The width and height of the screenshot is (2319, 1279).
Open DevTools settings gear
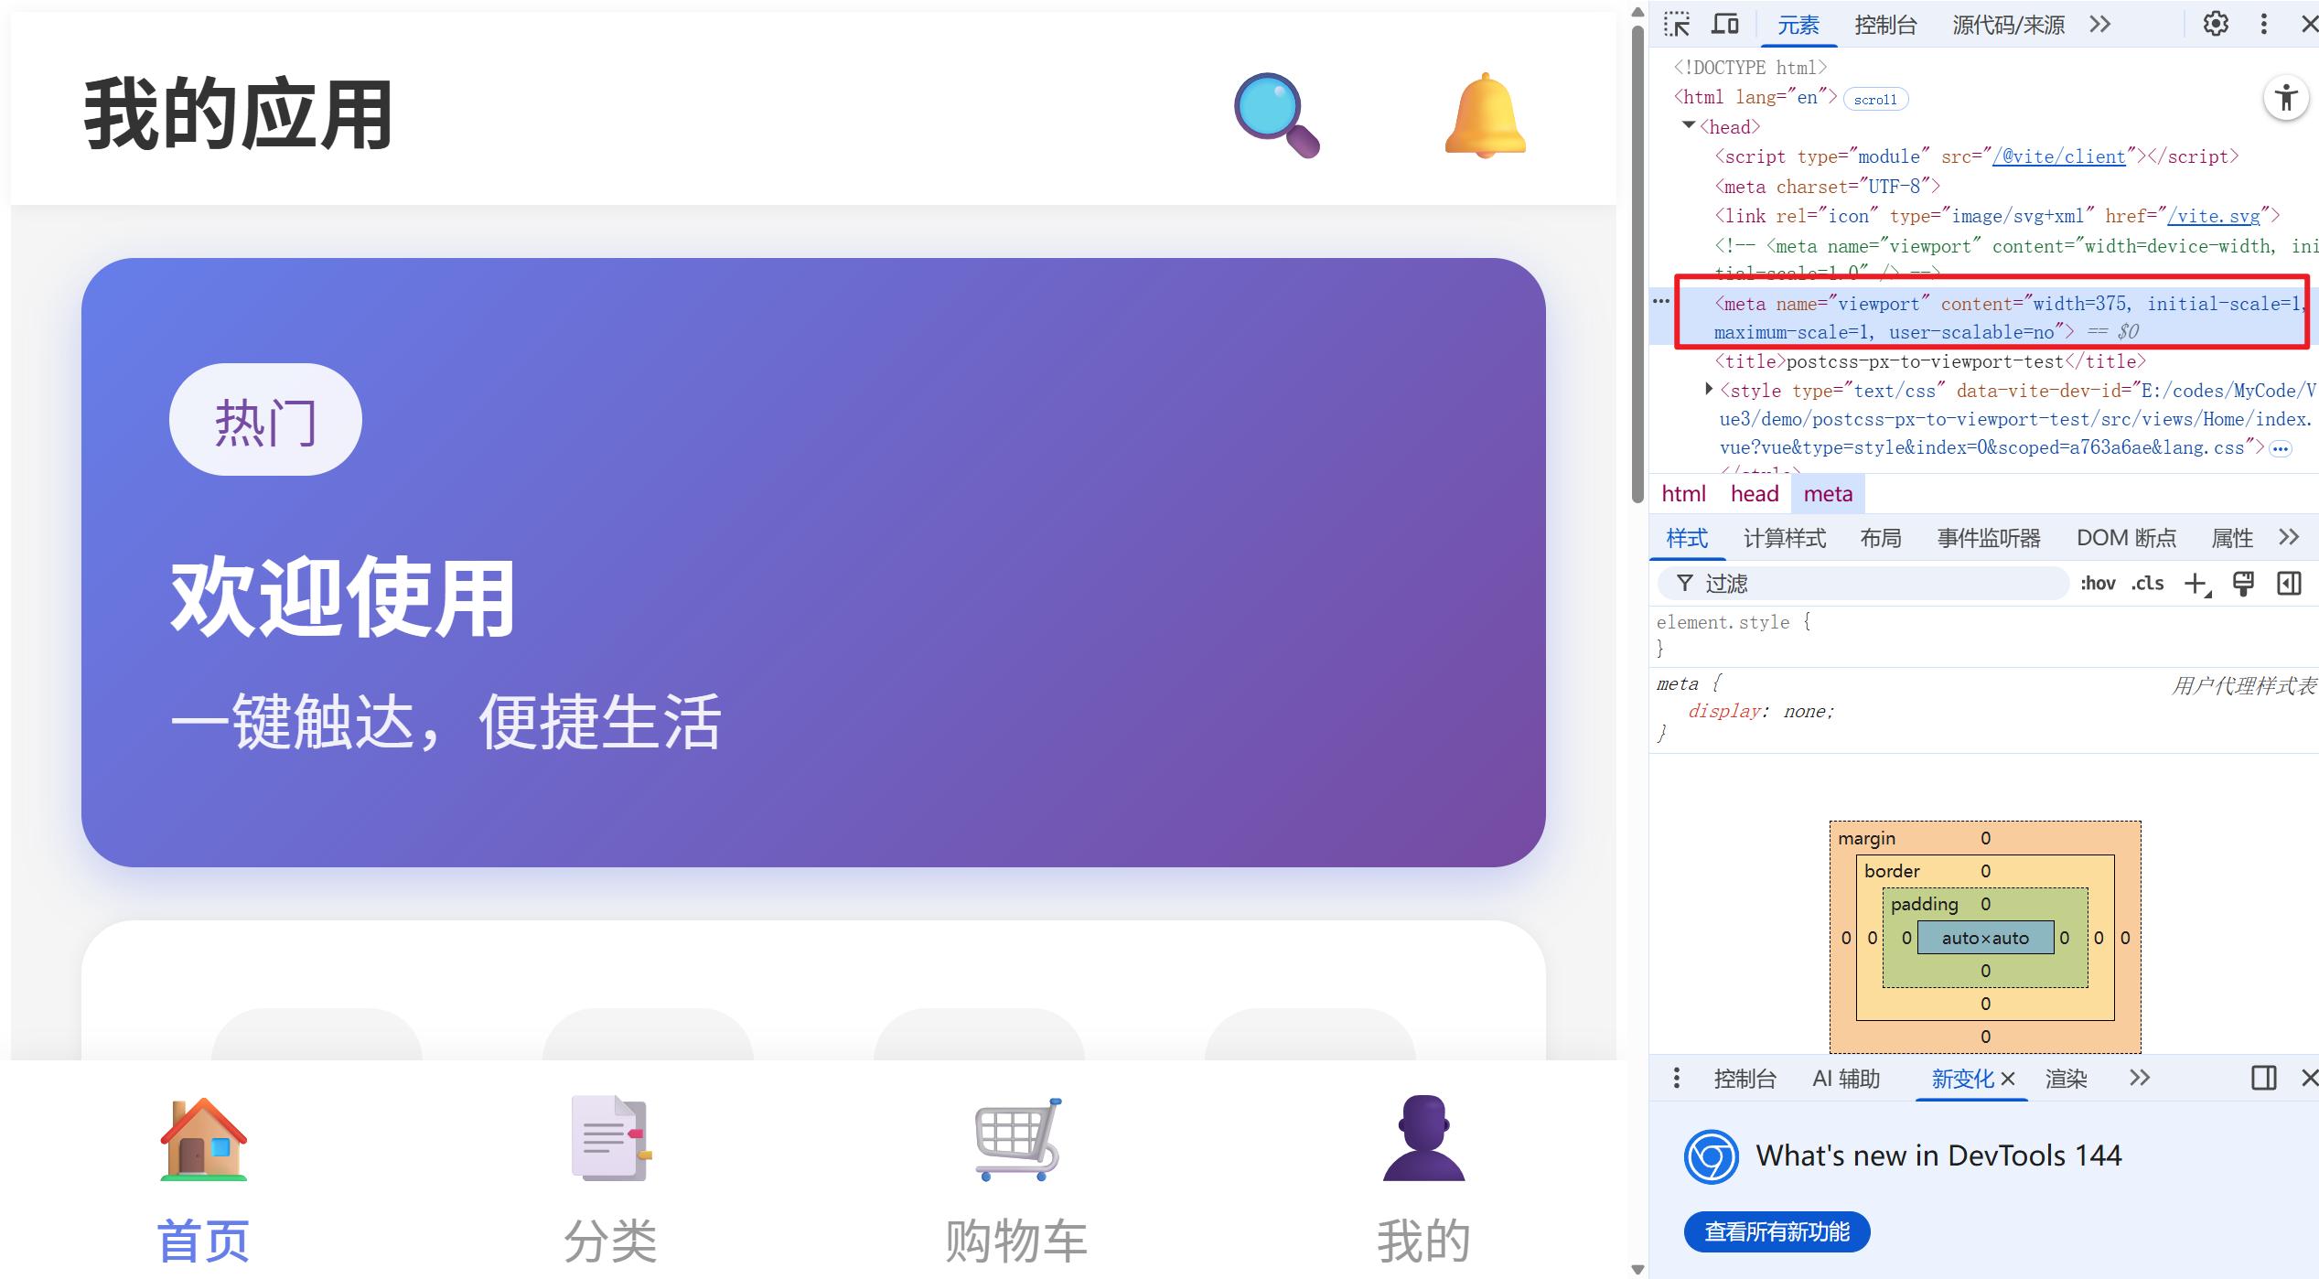click(x=2215, y=25)
